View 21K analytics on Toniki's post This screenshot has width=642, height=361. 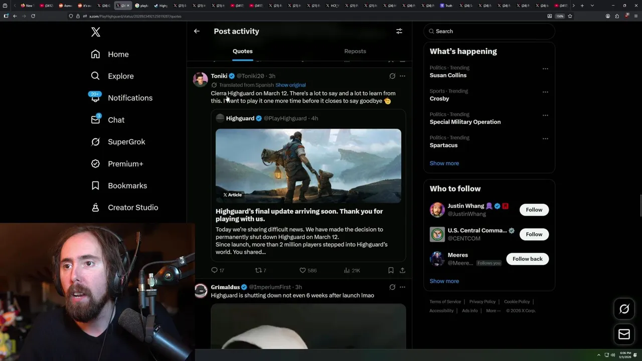click(x=352, y=270)
